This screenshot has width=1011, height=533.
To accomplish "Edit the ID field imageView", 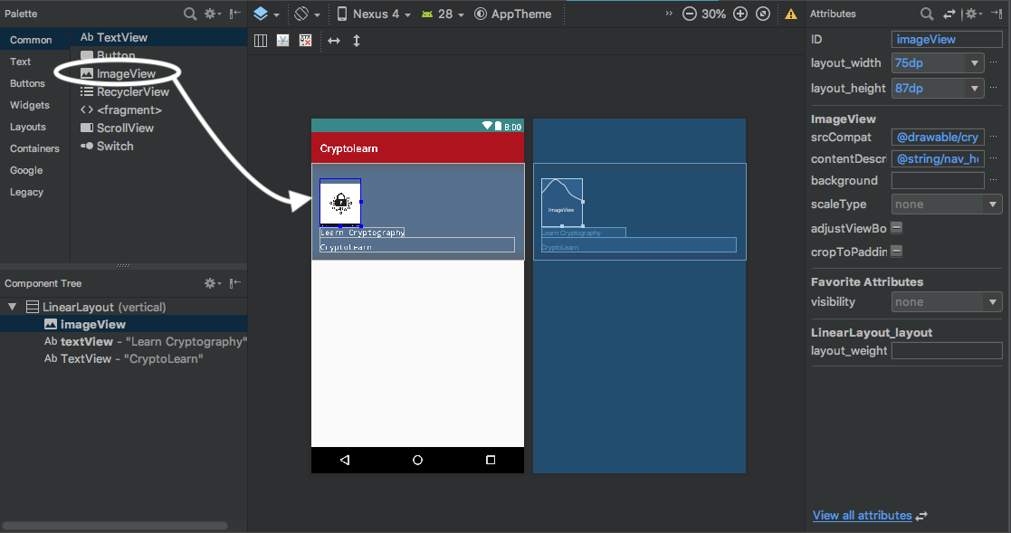I will coord(947,39).
